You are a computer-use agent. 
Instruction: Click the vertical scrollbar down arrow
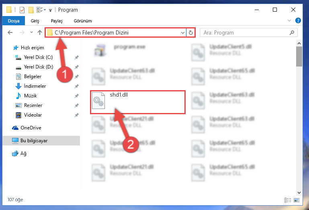[299, 192]
